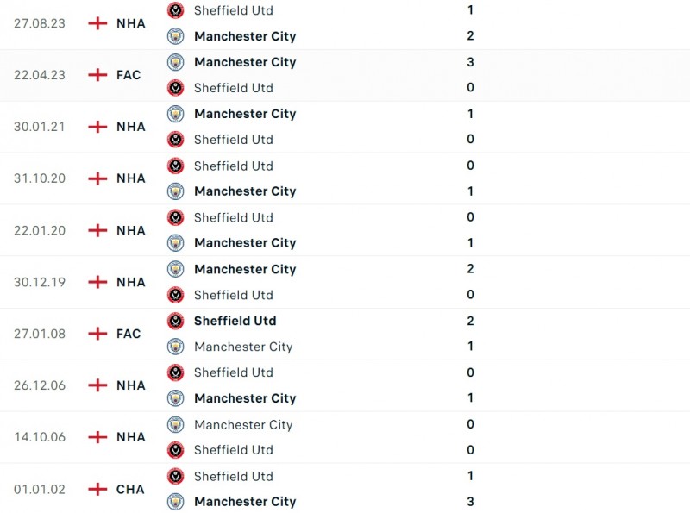Image resolution: width=690 pixels, height=513 pixels.
Task: Click Manchester City crest in 30.01.21 match
Action: click(x=176, y=114)
